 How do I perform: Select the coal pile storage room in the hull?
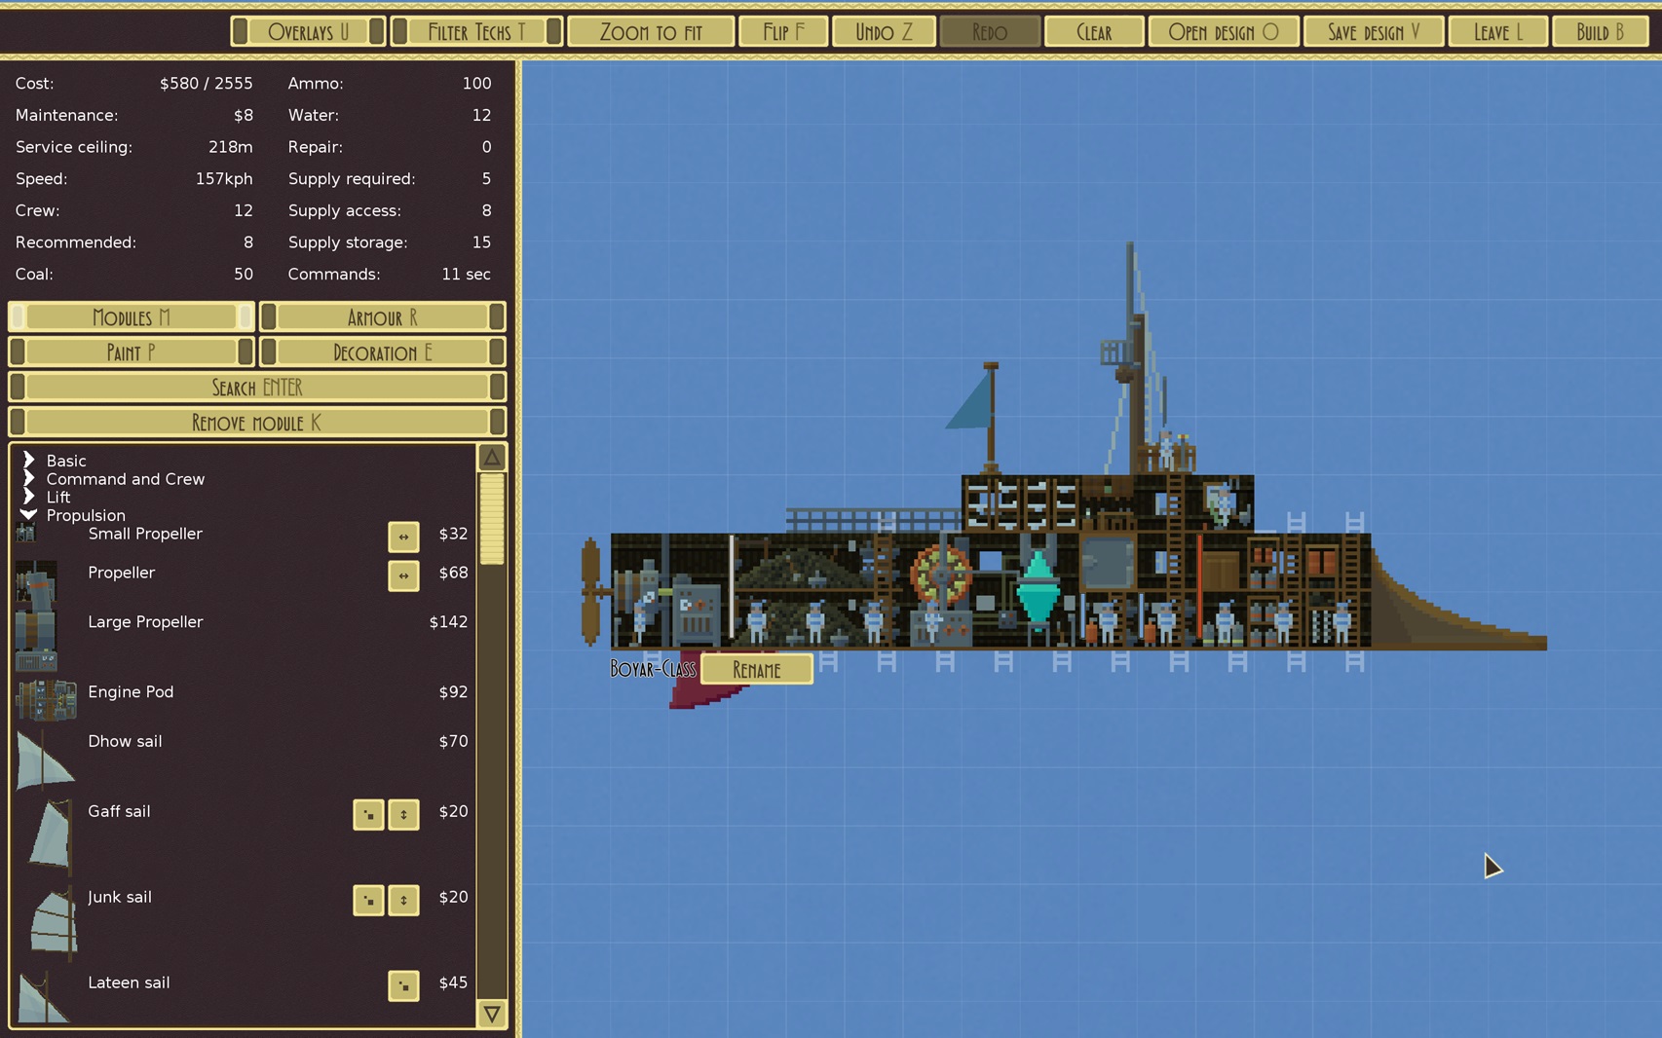click(804, 594)
